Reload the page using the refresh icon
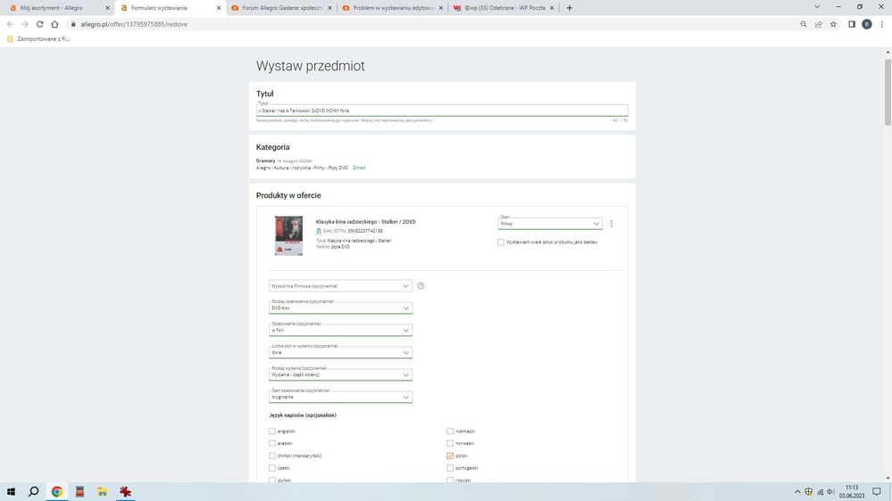This screenshot has height=501, width=892. pyautogui.click(x=40, y=24)
